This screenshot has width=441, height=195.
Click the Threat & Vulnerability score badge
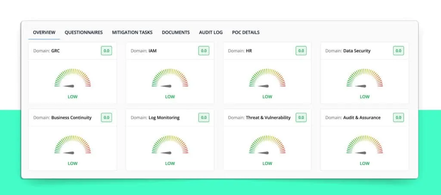click(301, 118)
